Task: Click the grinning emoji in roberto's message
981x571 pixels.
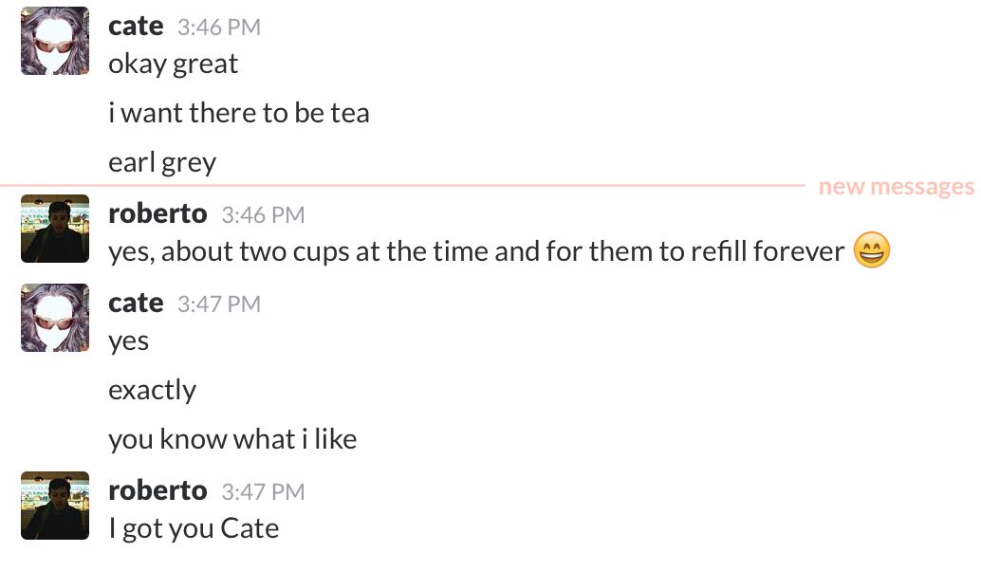Action: coord(872,251)
